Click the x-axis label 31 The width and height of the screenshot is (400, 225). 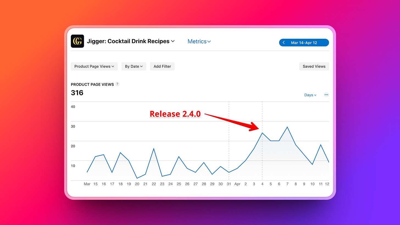click(229, 184)
